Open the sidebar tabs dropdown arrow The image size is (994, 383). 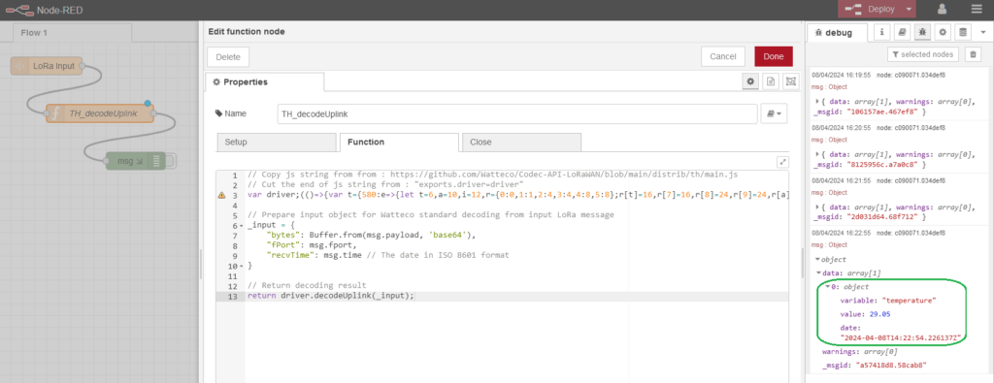point(983,32)
